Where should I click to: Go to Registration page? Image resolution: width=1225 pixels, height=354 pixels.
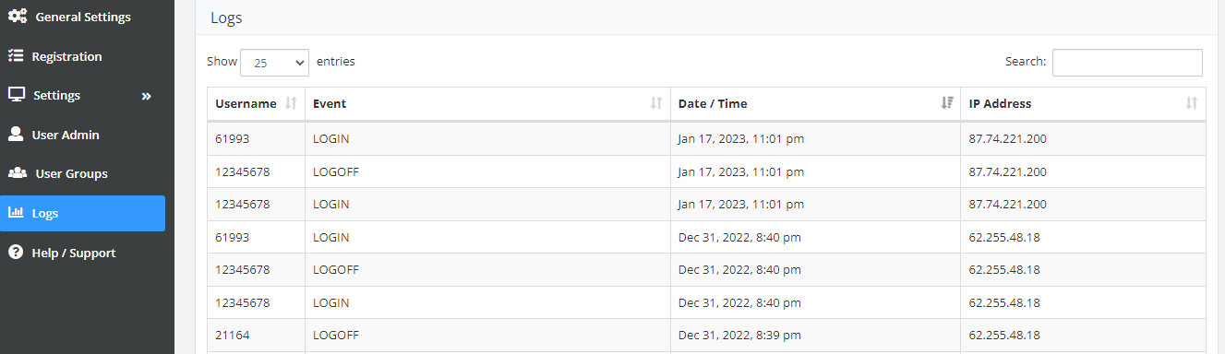(83, 56)
